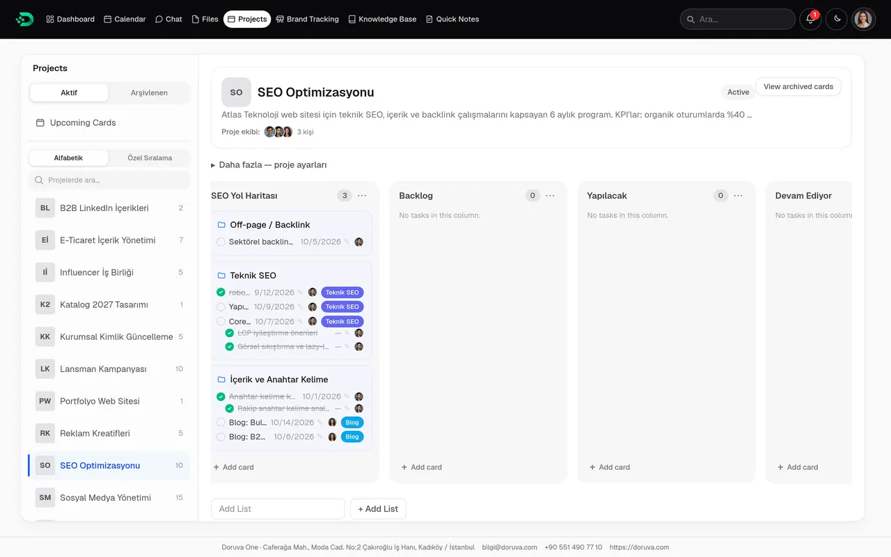Uncheck the completed 9/12/2026 robo task

point(221,292)
